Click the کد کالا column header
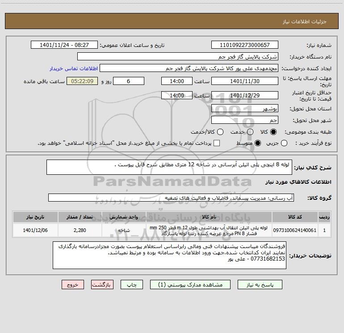Viewport: 344px width, 333px height. coord(295,217)
